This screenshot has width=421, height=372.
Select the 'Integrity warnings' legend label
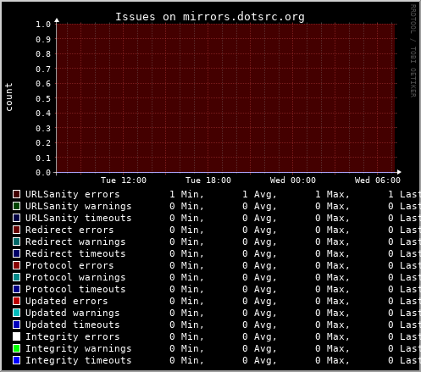click(79, 348)
